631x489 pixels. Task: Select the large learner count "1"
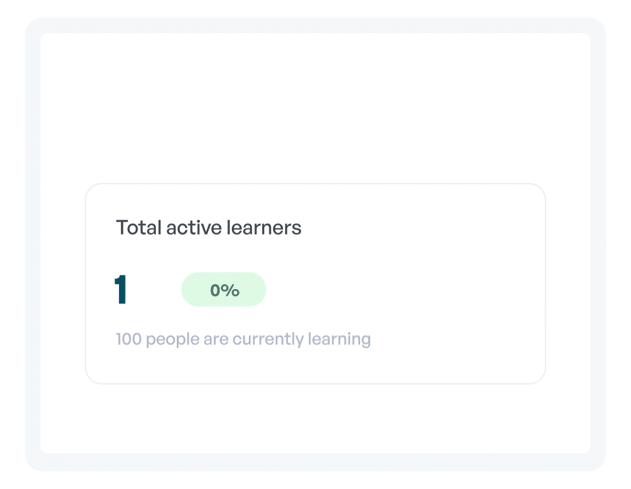[121, 290]
